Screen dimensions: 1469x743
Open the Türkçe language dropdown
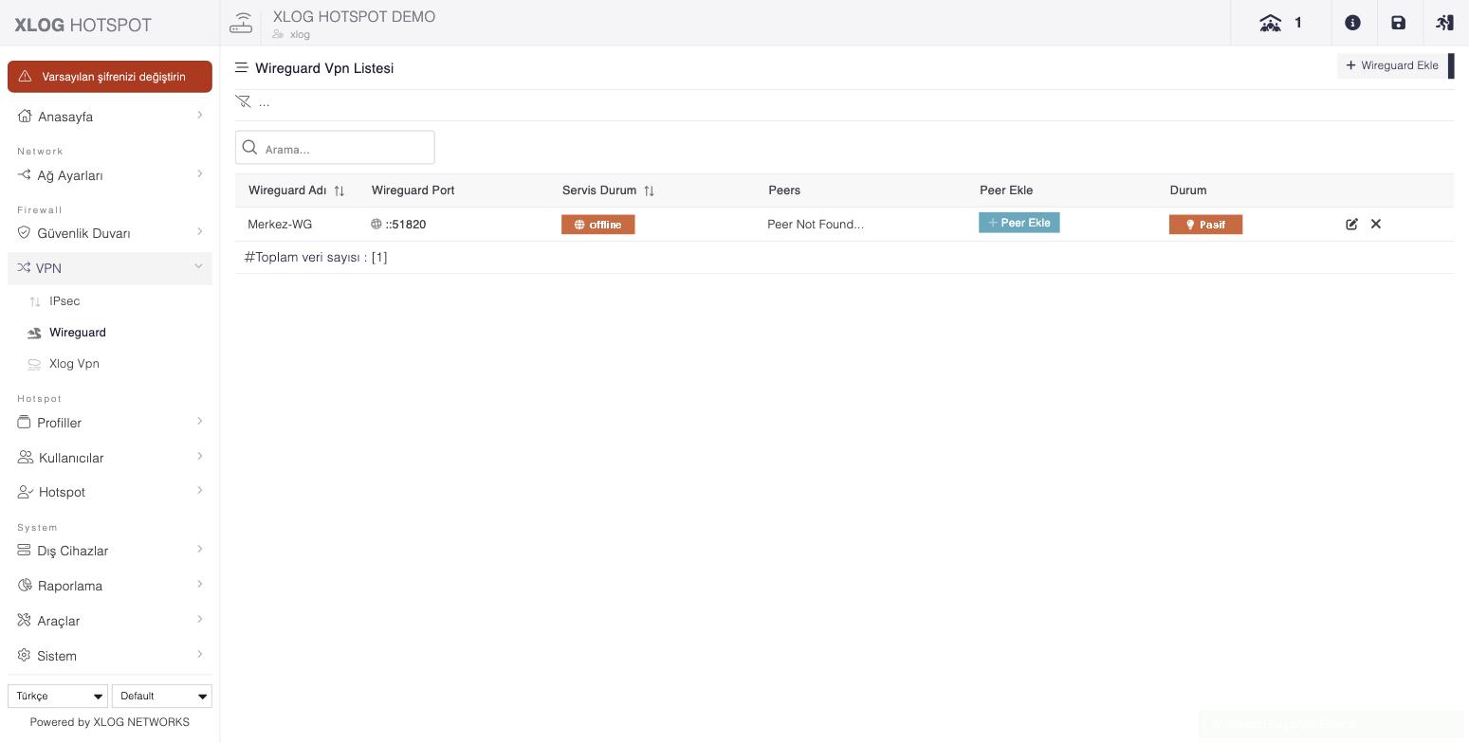tap(58, 696)
